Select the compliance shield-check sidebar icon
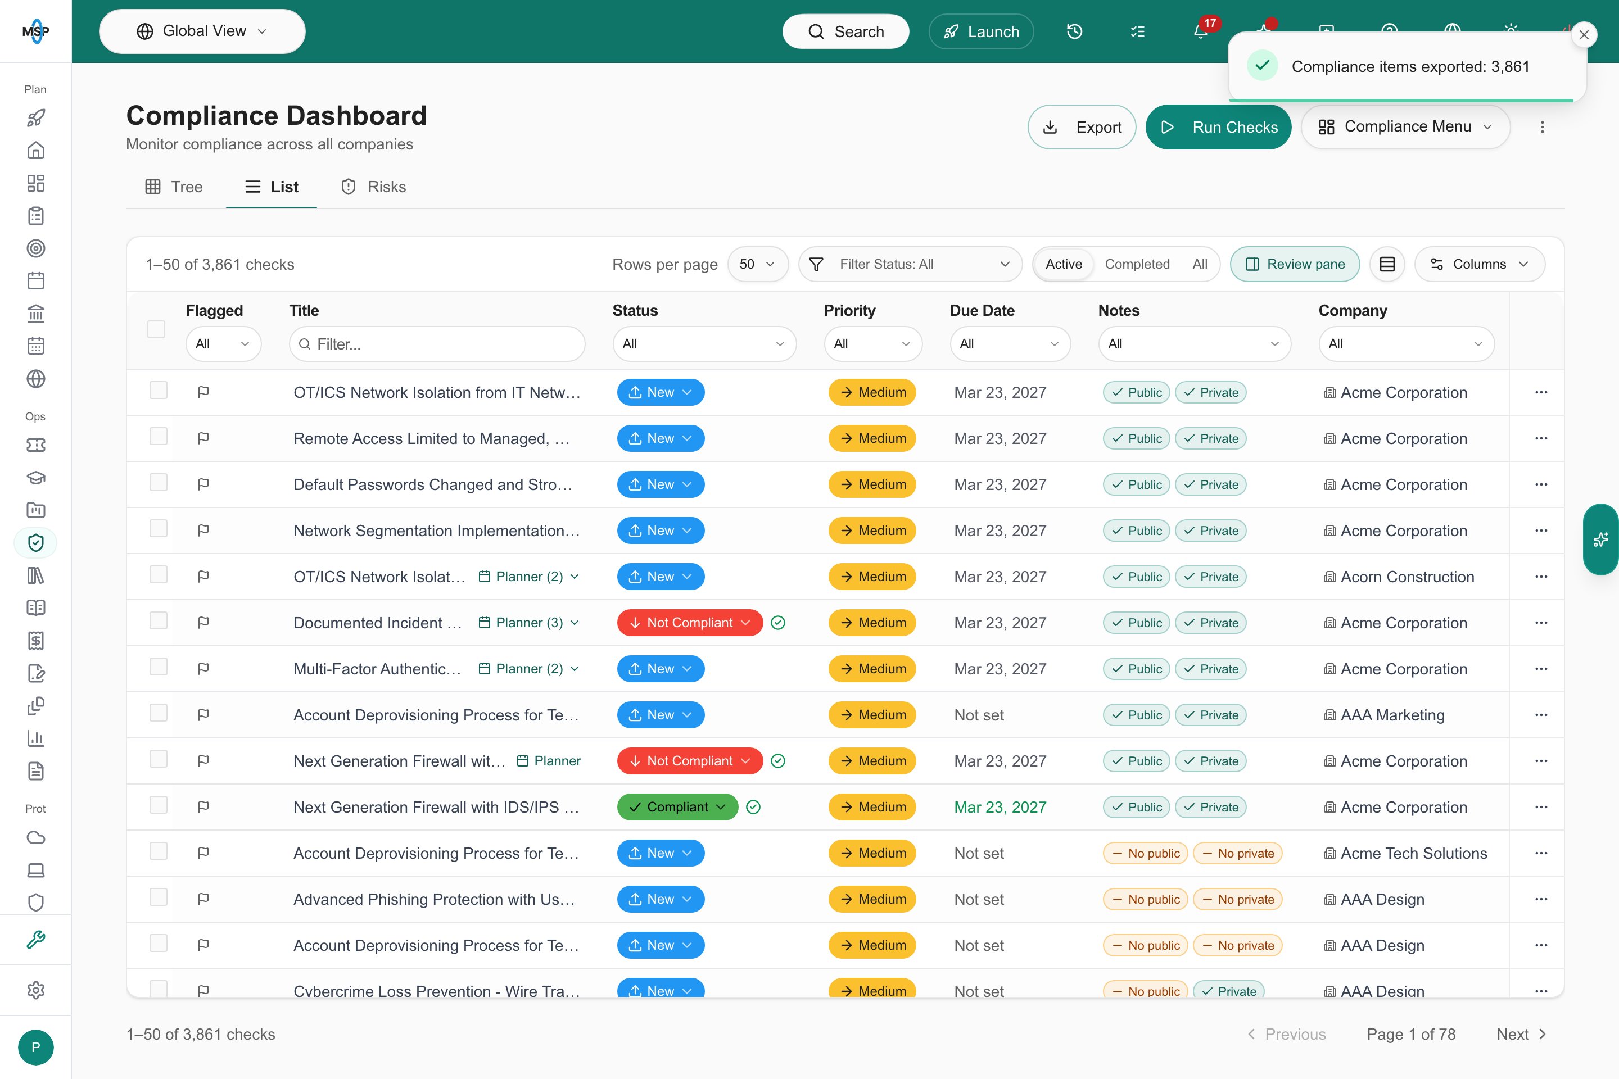 click(x=36, y=543)
